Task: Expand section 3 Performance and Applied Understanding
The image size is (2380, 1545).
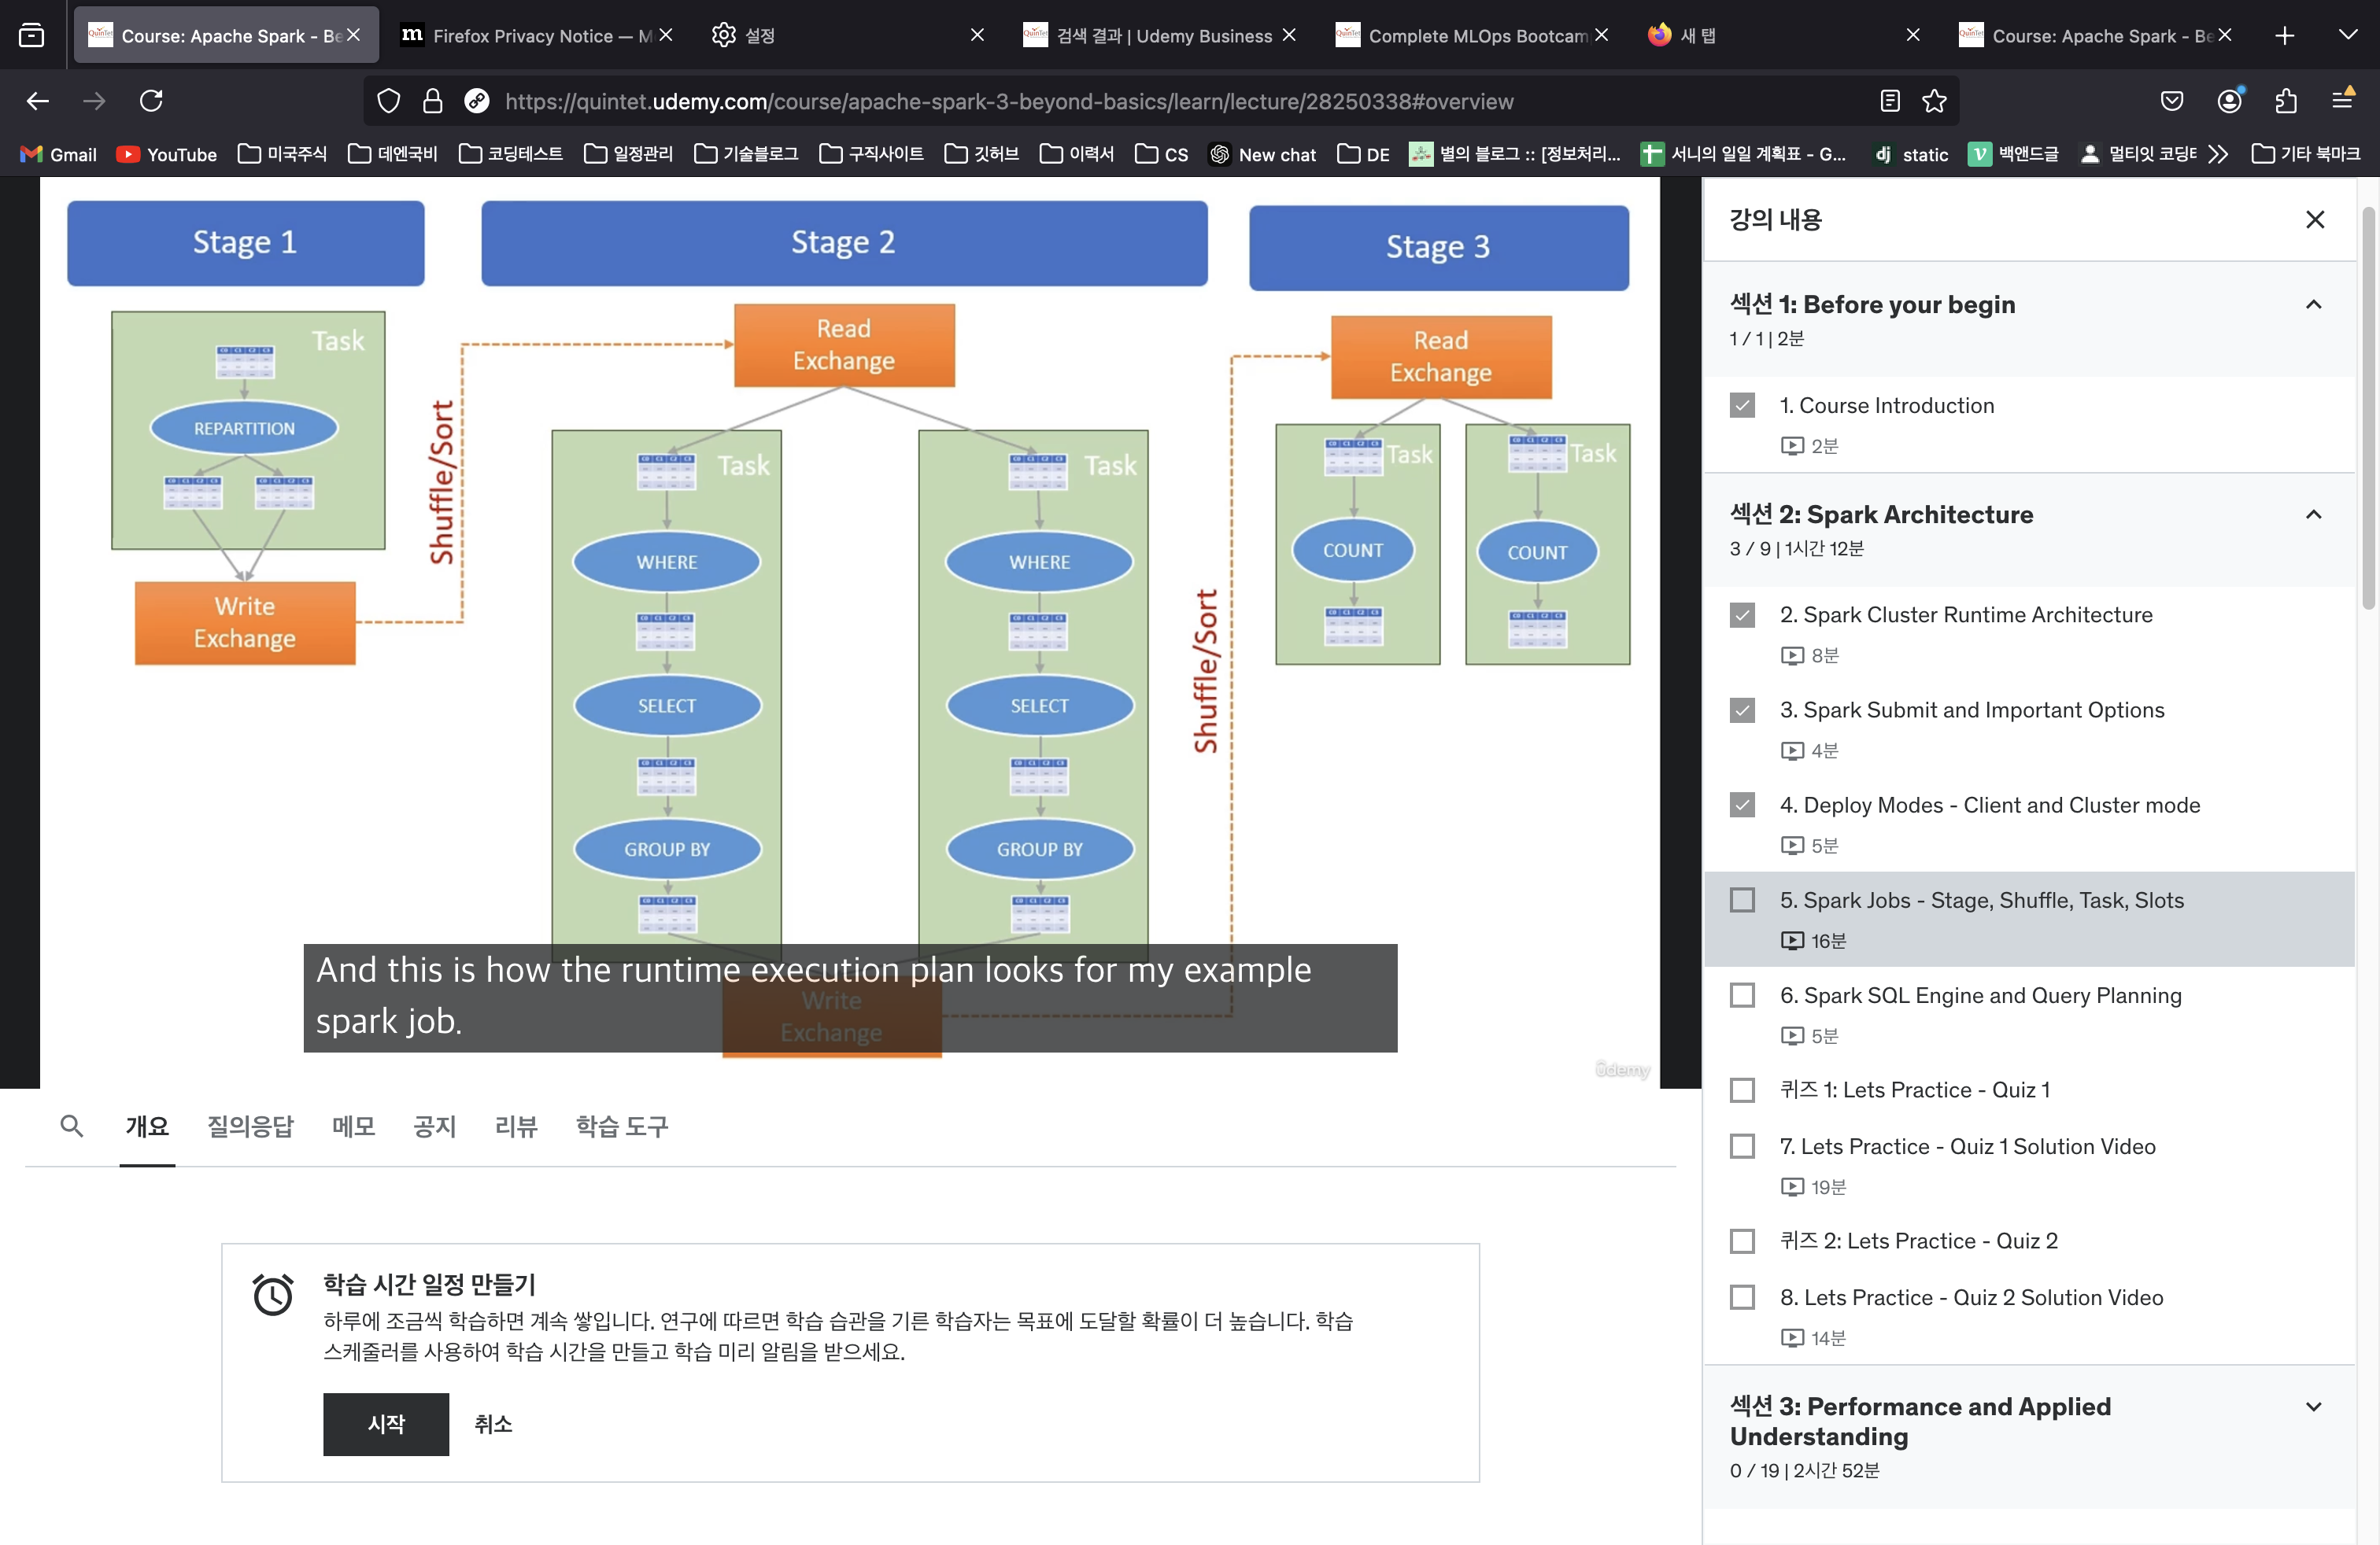Action: tap(2313, 1407)
